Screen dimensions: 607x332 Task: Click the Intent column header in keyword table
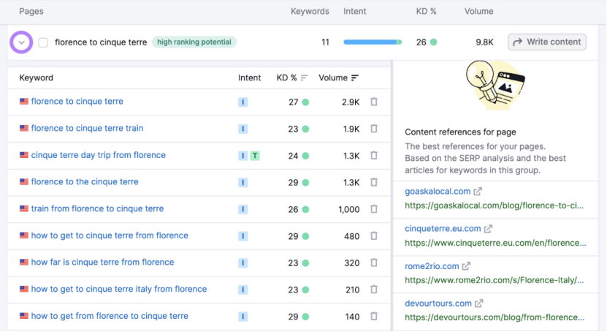249,78
